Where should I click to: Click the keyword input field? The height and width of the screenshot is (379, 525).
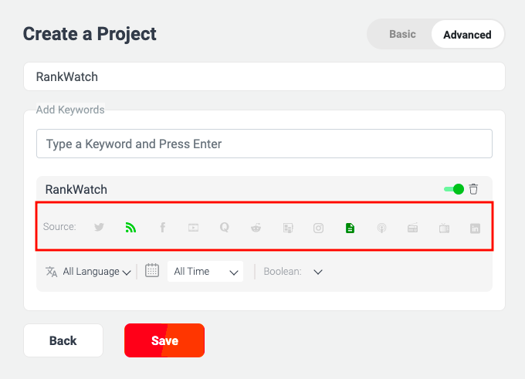[264, 144]
